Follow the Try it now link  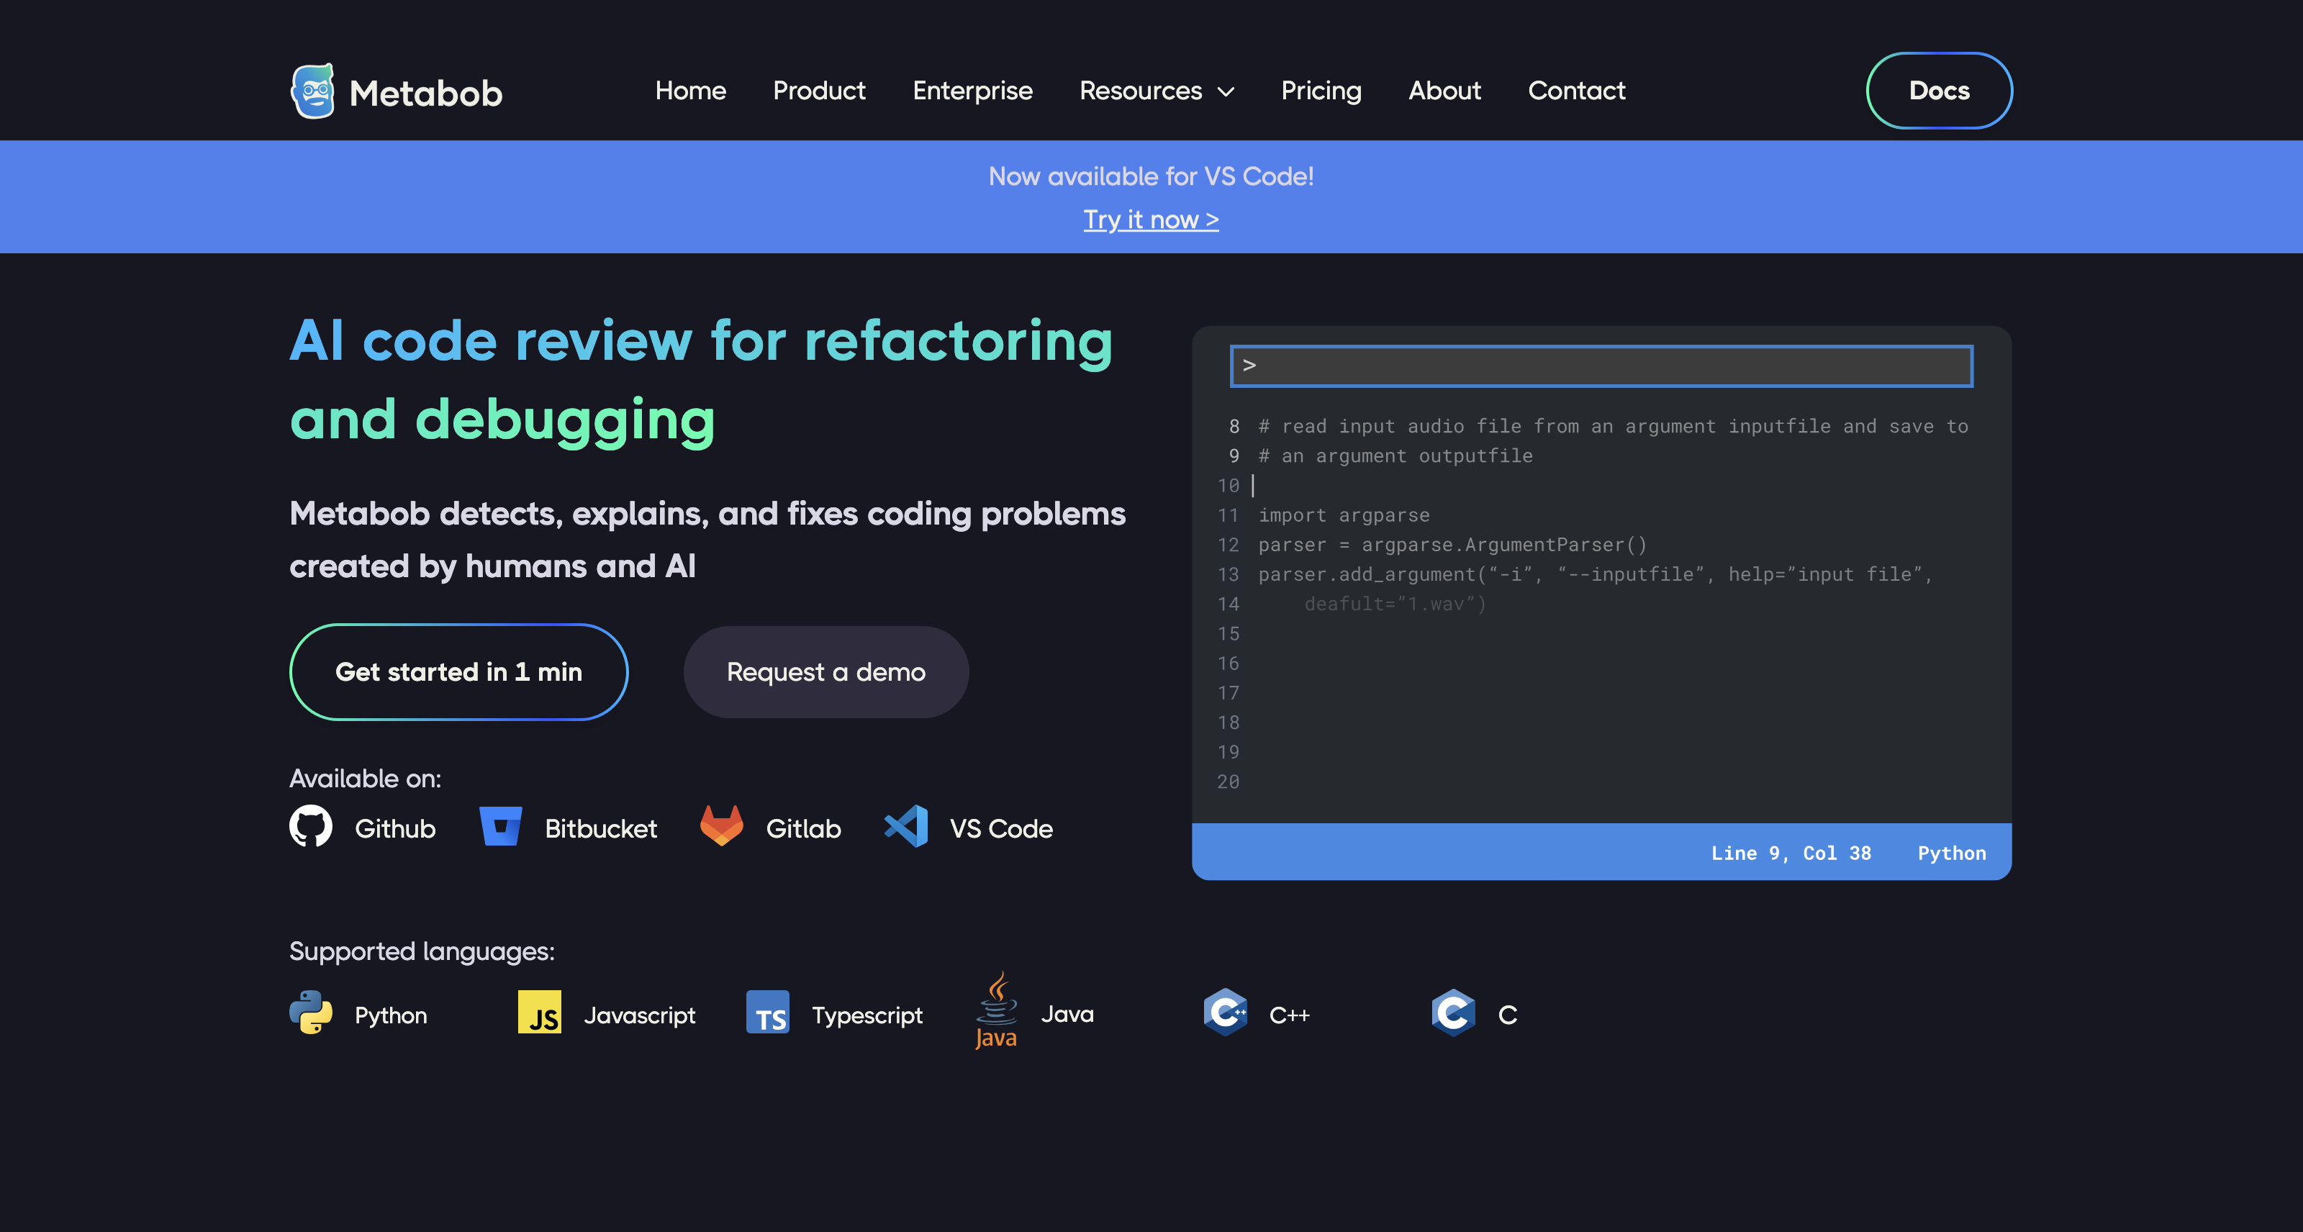[1151, 219]
